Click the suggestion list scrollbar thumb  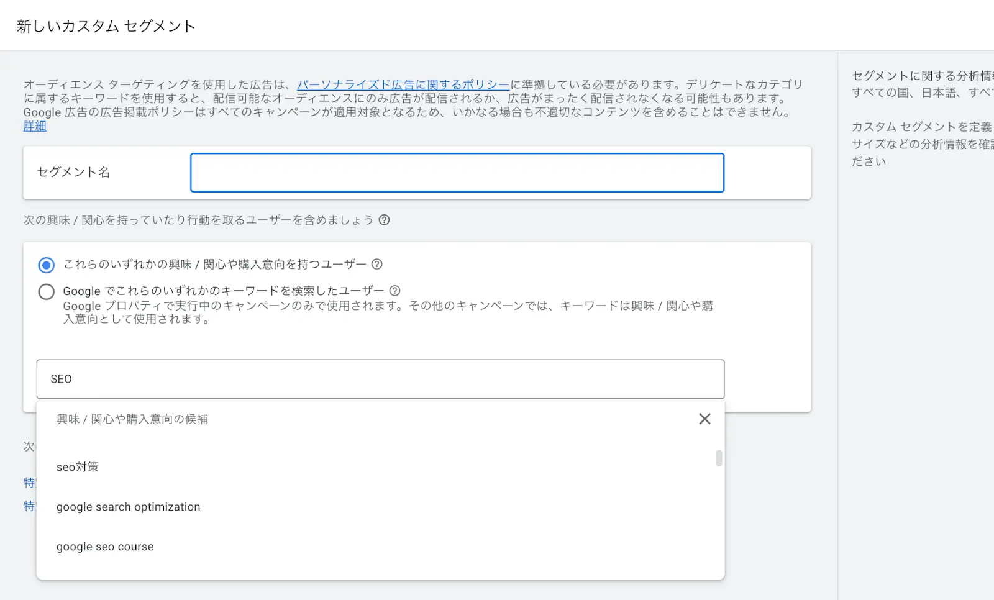719,458
